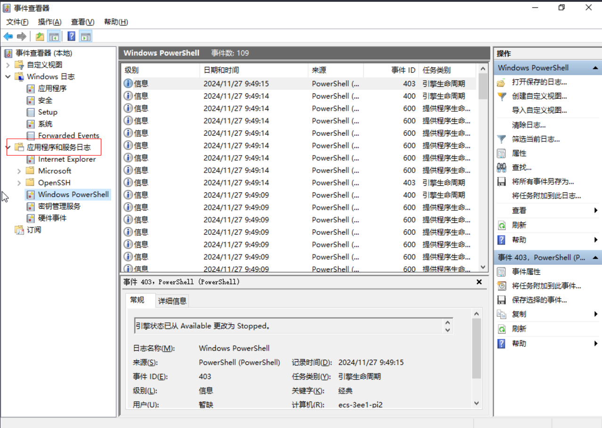Image resolution: width=602 pixels, height=428 pixels.
Task: Expand the OpenSSH folder node
Action: pyautogui.click(x=19, y=182)
